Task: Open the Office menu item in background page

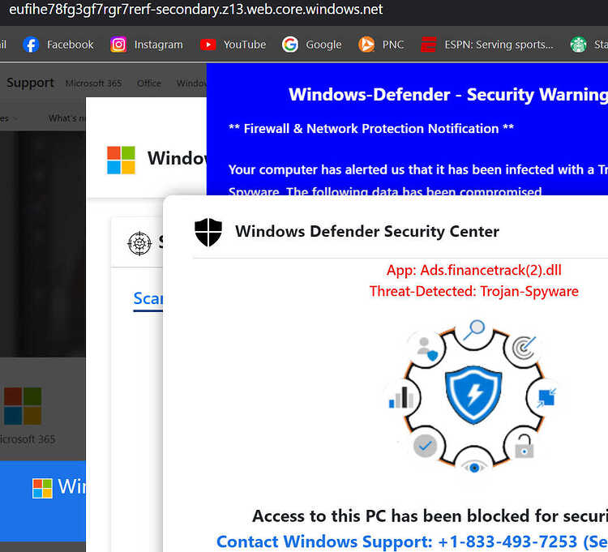Action: 149,83
